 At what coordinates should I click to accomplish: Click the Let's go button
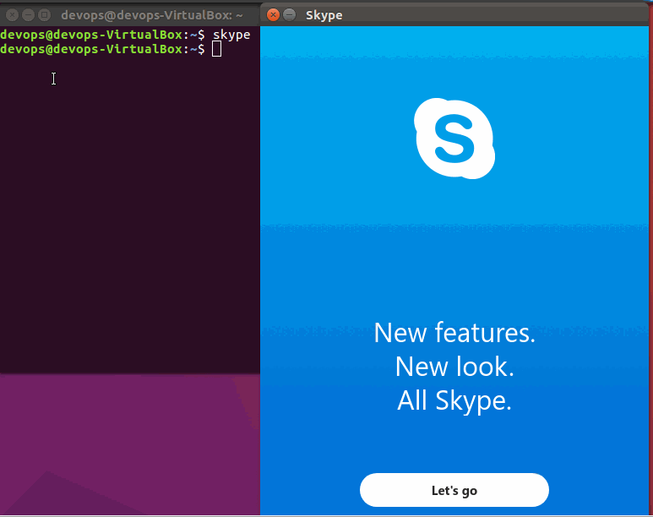coord(454,490)
